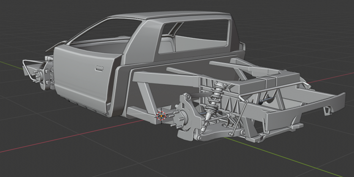Click the 3D cursor crosshair near rear hub
This screenshot has width=354, height=177.
coord(161,116)
